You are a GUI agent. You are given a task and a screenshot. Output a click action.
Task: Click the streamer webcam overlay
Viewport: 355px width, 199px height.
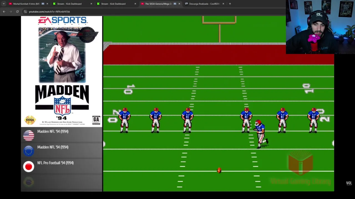point(320,27)
